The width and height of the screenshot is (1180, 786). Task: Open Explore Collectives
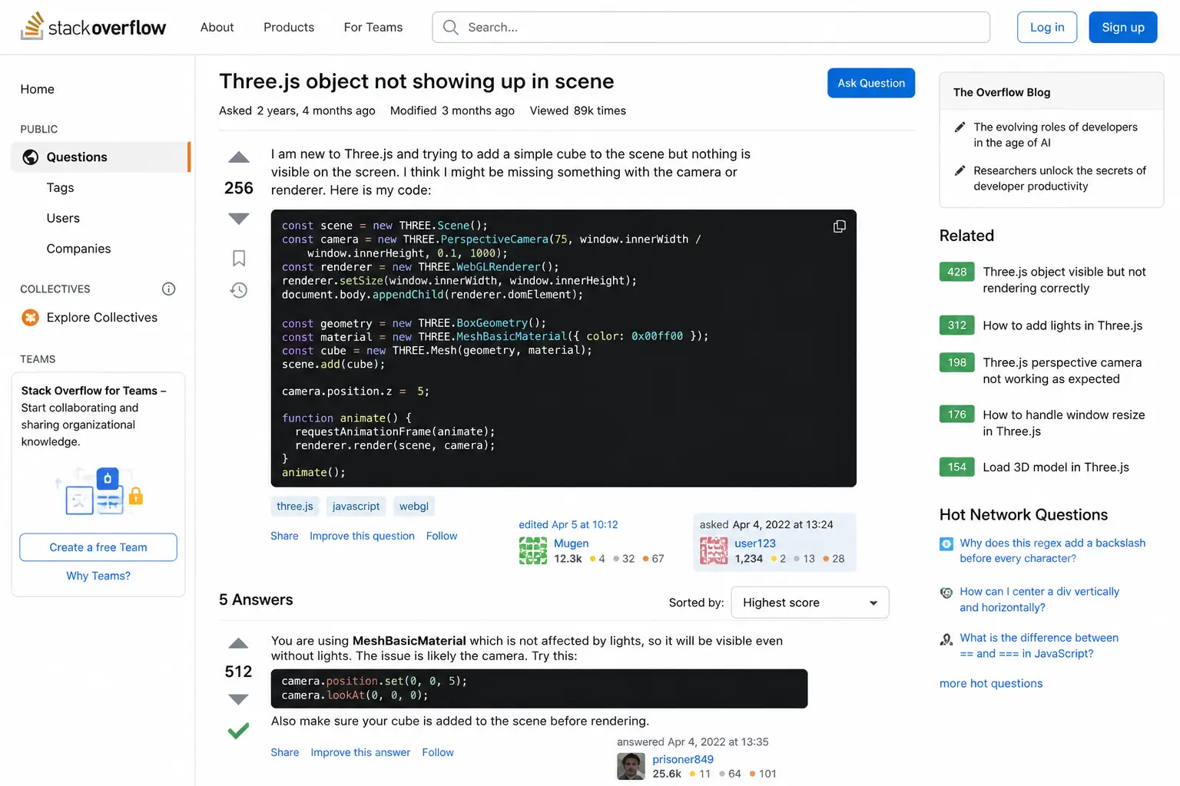point(102,318)
